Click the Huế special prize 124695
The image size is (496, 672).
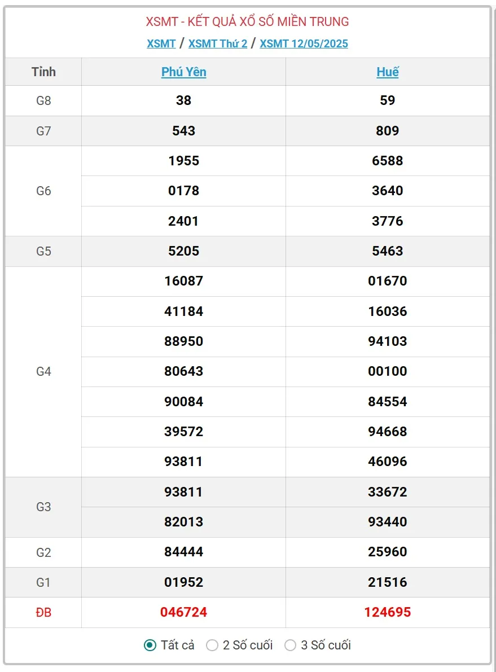388,612
